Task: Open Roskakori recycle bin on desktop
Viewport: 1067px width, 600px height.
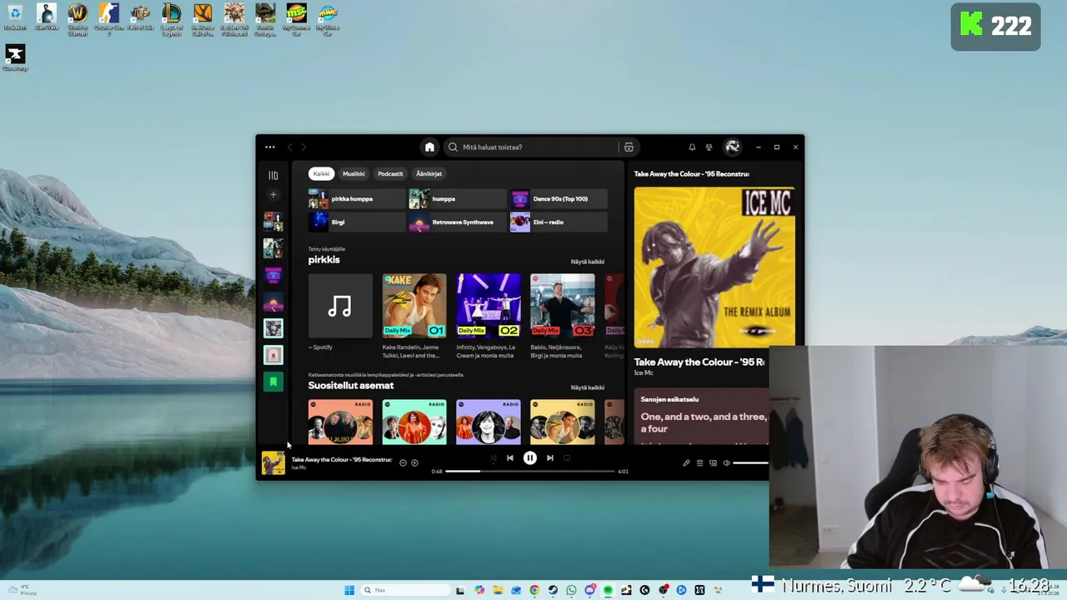Action: pyautogui.click(x=15, y=18)
